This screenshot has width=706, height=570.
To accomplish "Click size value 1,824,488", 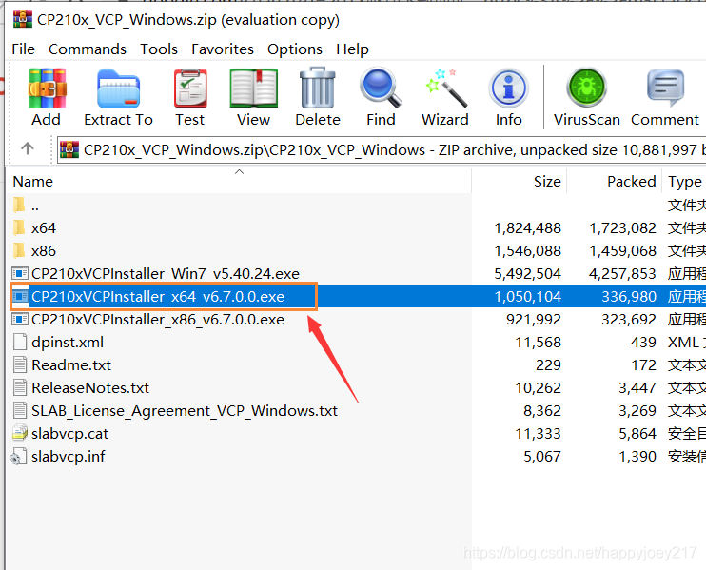I will tap(528, 227).
